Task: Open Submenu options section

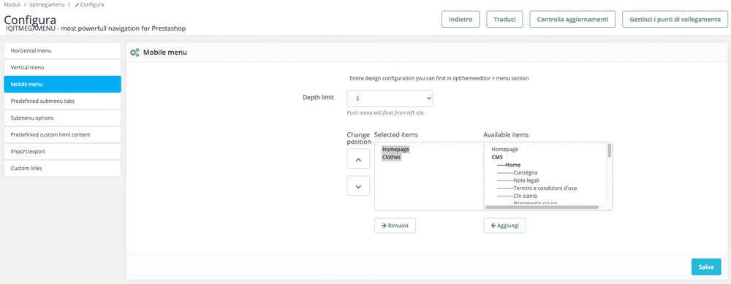Action: point(62,118)
